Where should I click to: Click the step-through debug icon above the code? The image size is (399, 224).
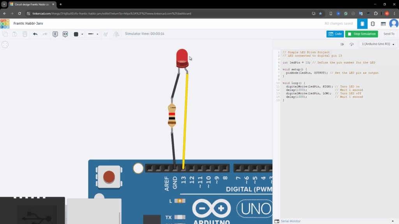click(342, 44)
